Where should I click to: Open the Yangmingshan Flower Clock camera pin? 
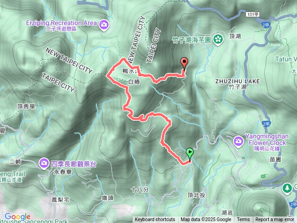click(238, 142)
